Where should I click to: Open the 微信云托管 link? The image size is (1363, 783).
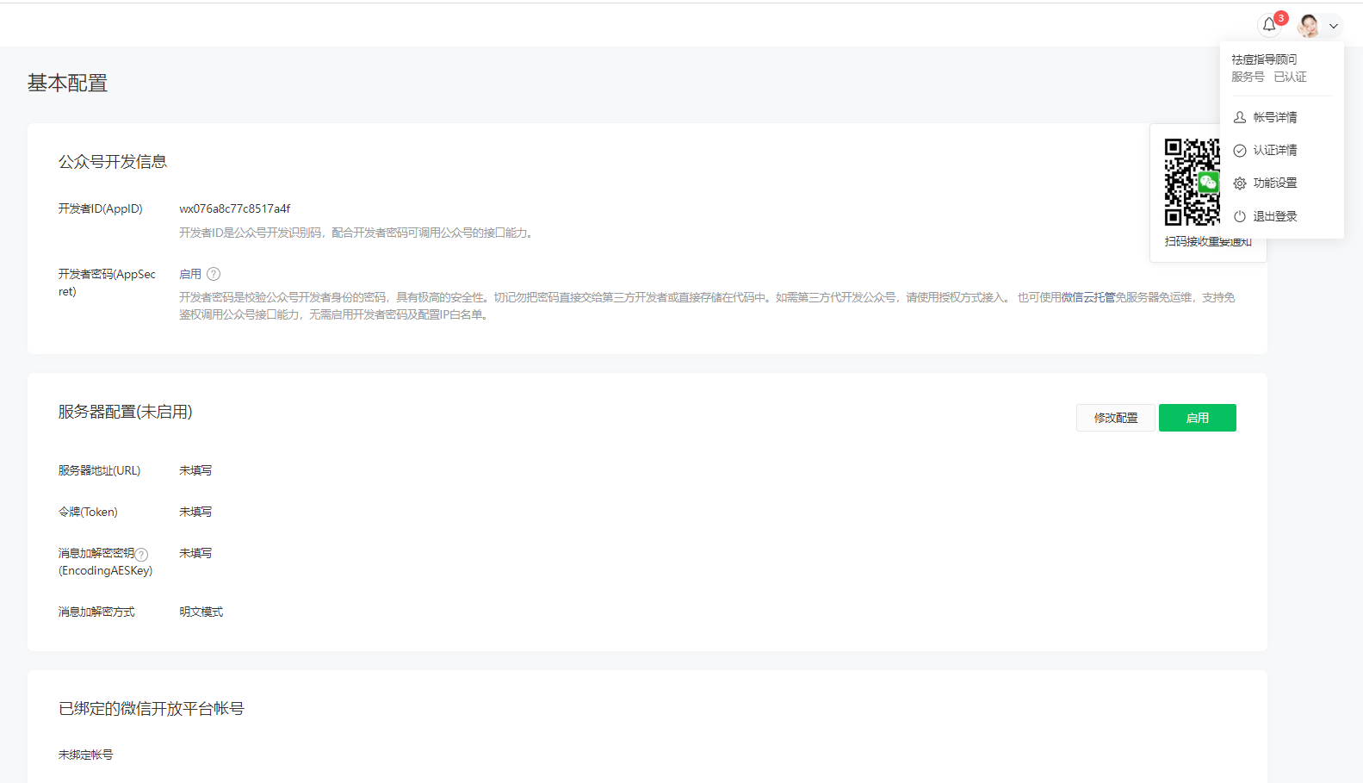pyautogui.click(x=1088, y=297)
